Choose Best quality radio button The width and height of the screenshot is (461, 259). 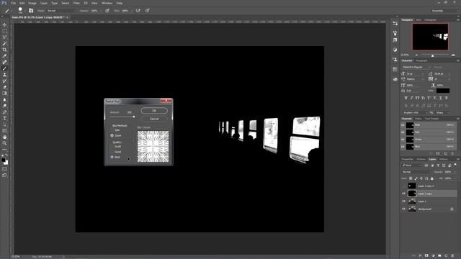112,157
